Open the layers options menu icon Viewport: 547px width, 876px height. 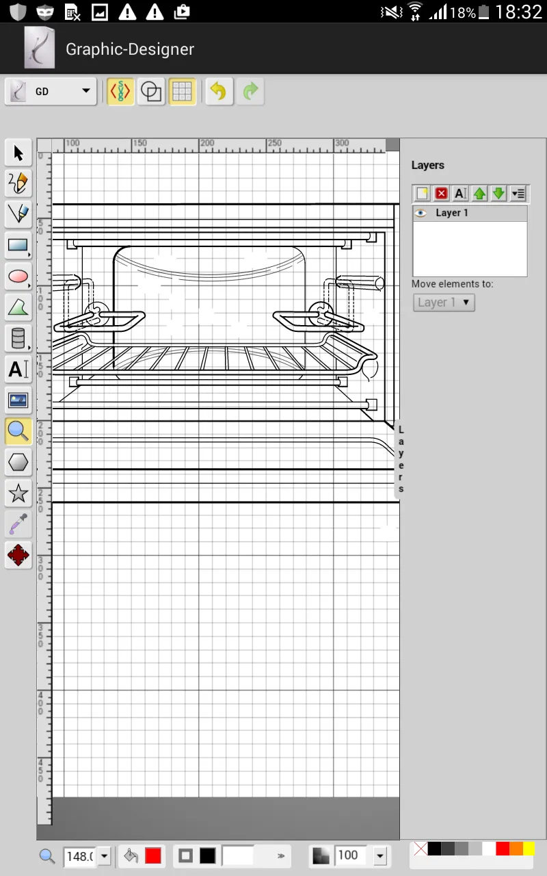tap(518, 194)
